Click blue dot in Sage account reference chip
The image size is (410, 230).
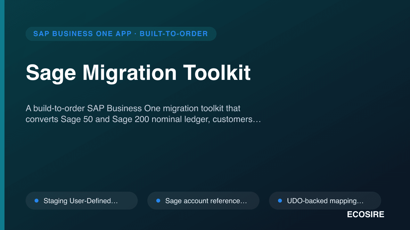tap(158, 201)
